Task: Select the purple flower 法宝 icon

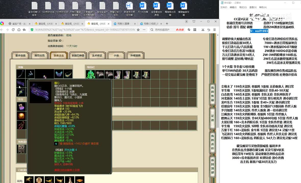Action: [21, 107]
